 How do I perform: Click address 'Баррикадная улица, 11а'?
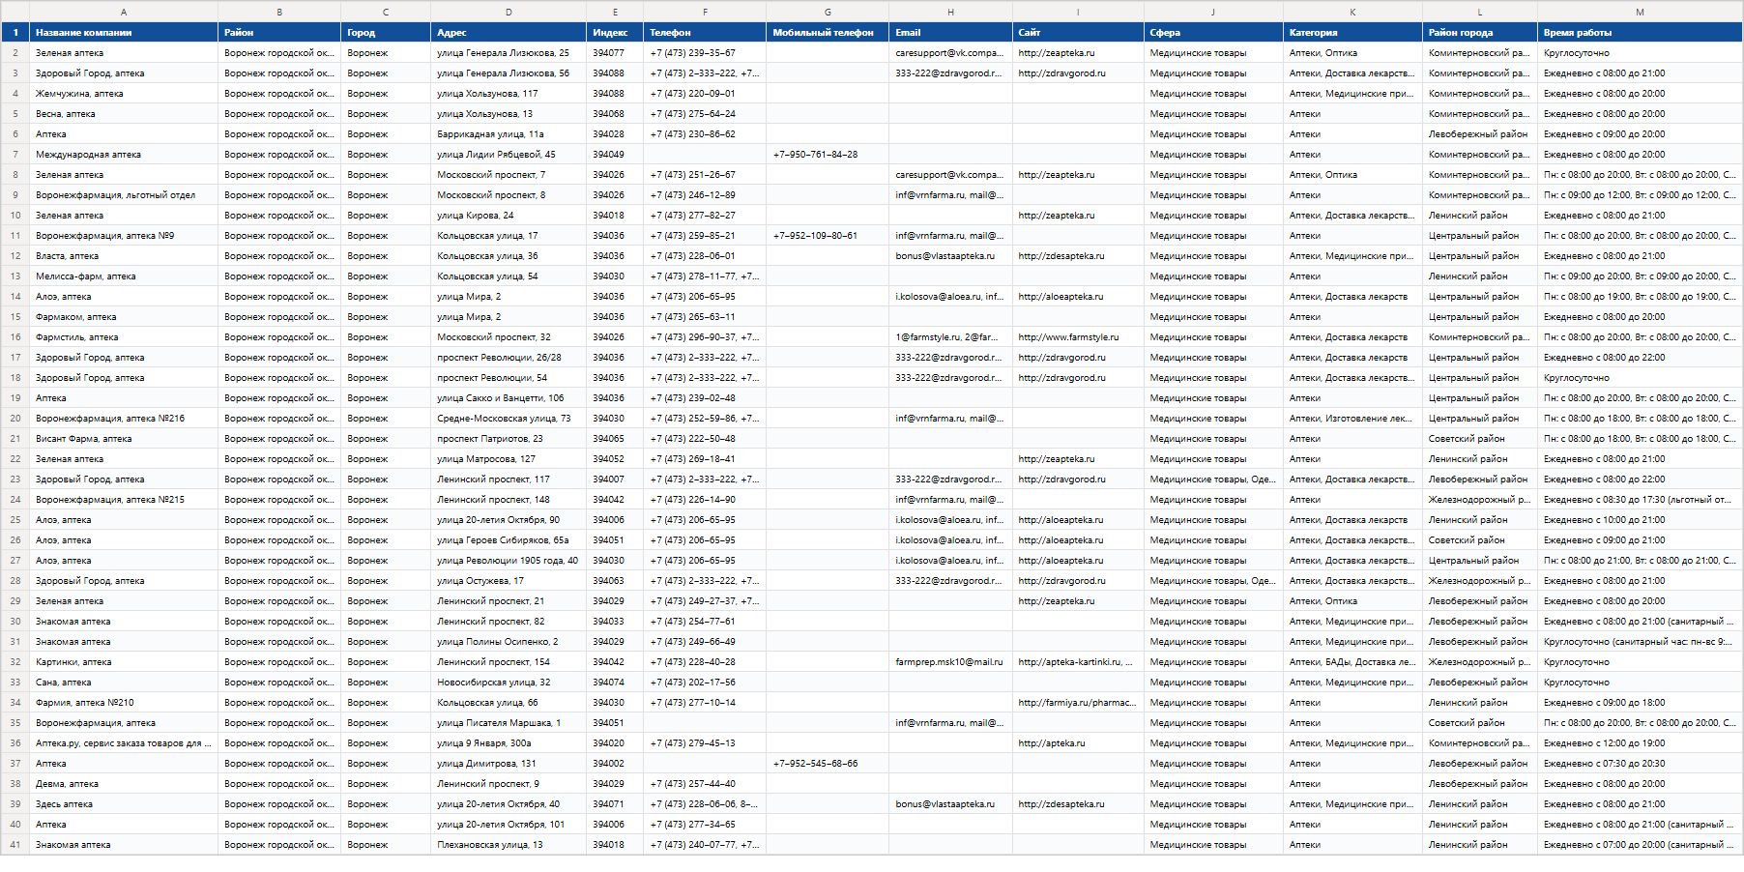coord(509,134)
